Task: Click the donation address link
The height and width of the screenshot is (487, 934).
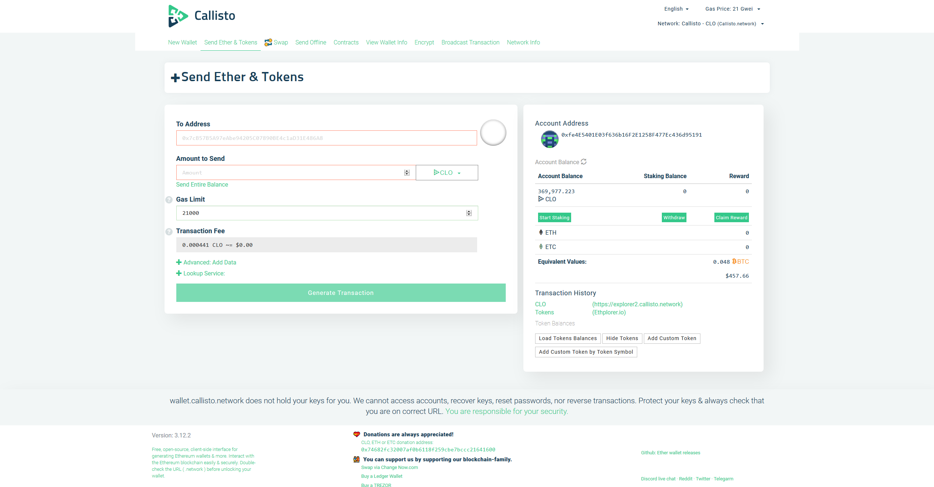Action: (428, 450)
